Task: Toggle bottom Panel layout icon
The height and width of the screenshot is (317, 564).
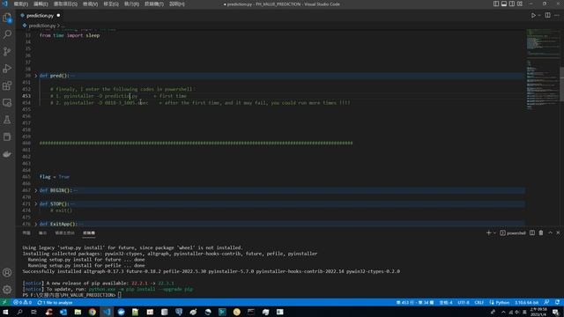Action: (504, 4)
